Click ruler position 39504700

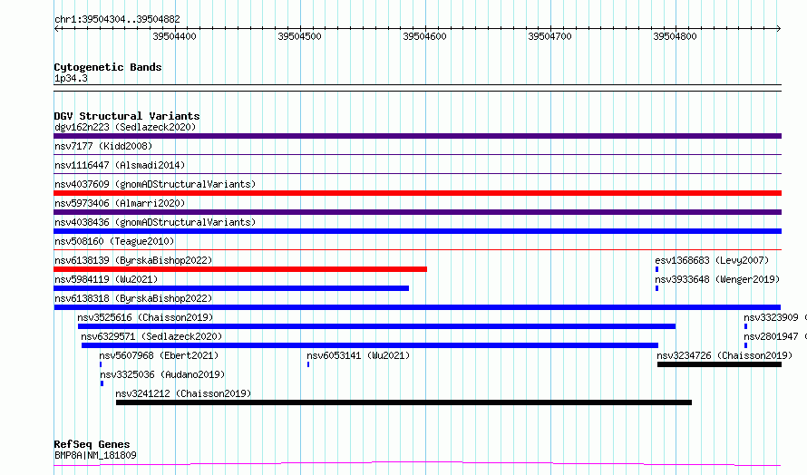coord(549,36)
